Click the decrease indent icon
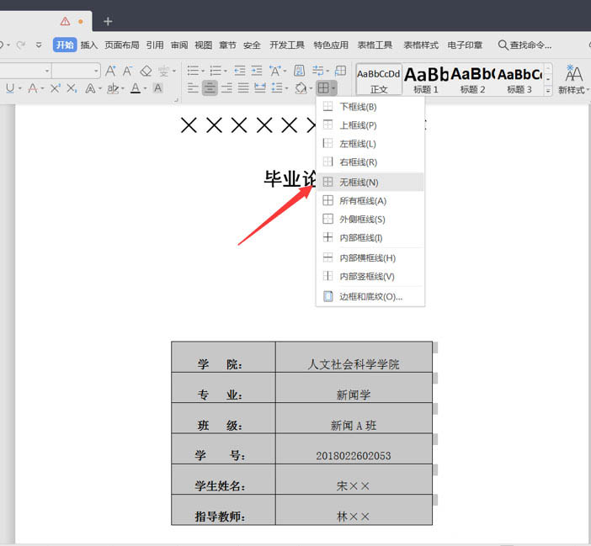Screen dimensions: 591x546 tap(240, 72)
